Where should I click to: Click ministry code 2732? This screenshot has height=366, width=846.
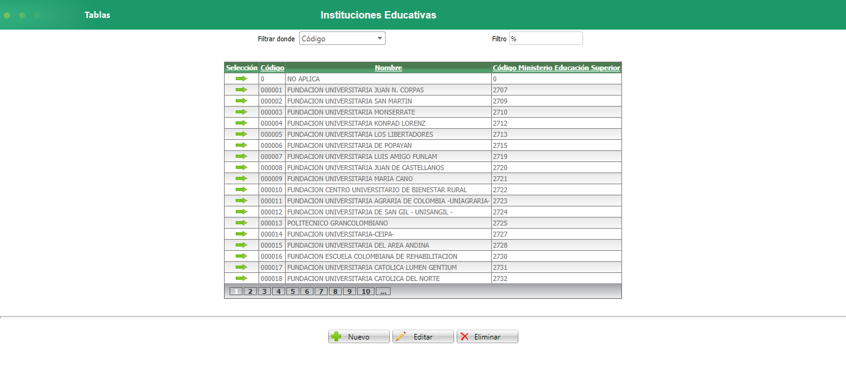(x=500, y=279)
